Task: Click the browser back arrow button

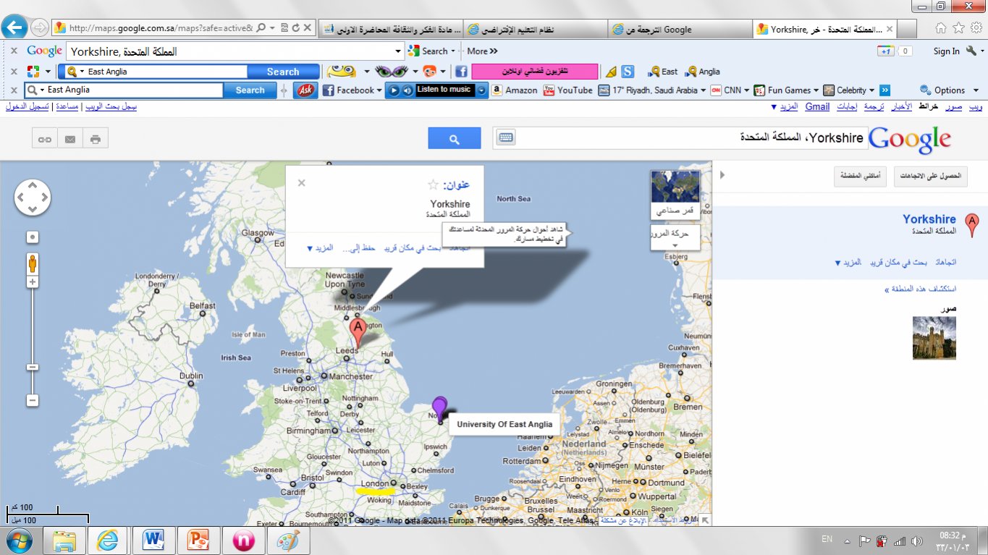Action: pos(14,28)
